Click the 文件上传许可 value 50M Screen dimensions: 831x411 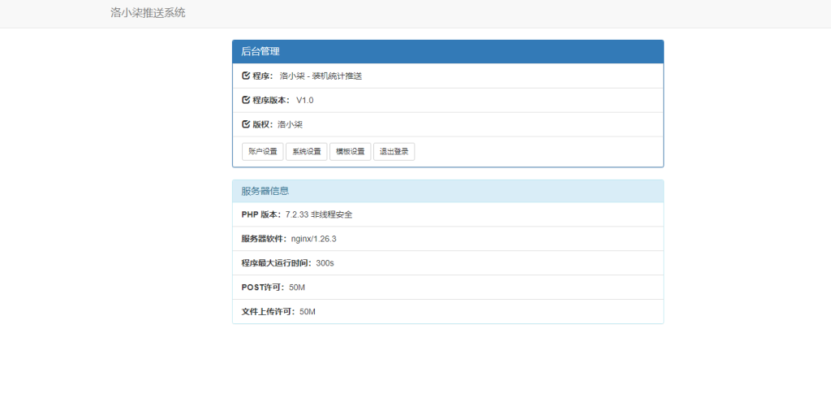point(308,312)
